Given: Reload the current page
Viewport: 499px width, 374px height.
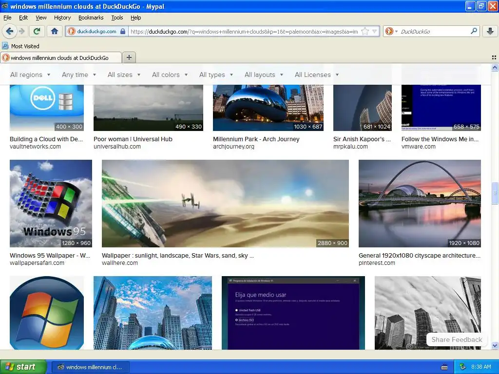Looking at the screenshot, I should pyautogui.click(x=37, y=31).
